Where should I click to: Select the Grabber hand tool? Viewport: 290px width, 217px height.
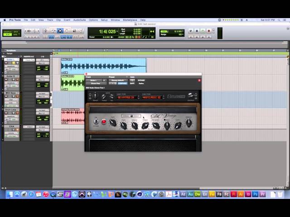(x=67, y=31)
